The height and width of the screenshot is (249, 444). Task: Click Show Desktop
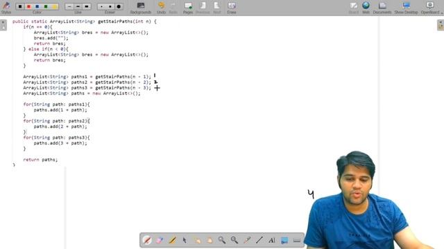[406, 8]
